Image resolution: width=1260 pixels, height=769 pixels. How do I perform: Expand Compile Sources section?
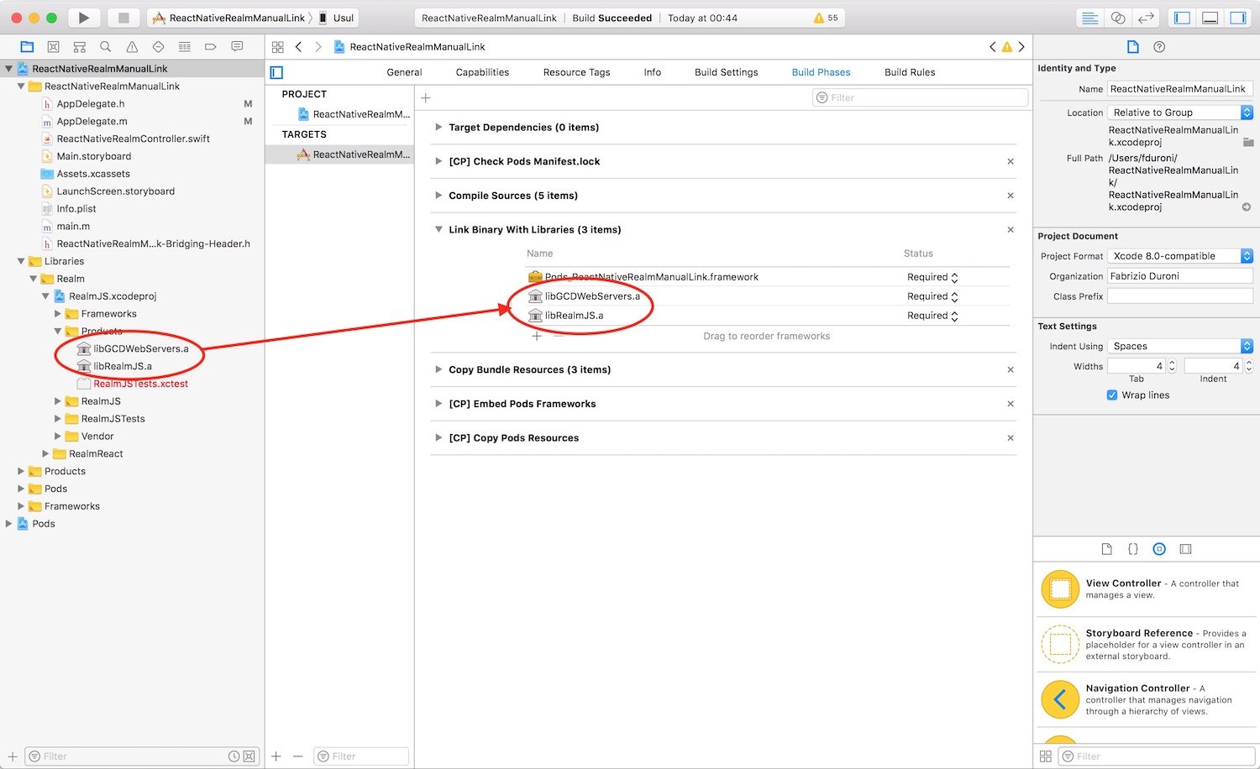point(438,196)
